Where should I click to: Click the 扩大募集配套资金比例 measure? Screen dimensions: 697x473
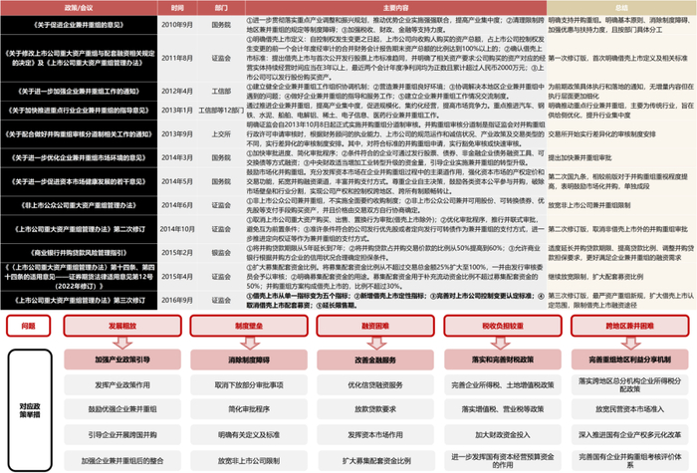375,461
